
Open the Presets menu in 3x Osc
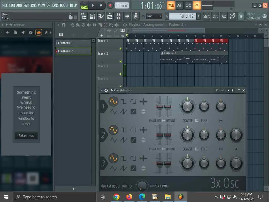tap(221, 90)
